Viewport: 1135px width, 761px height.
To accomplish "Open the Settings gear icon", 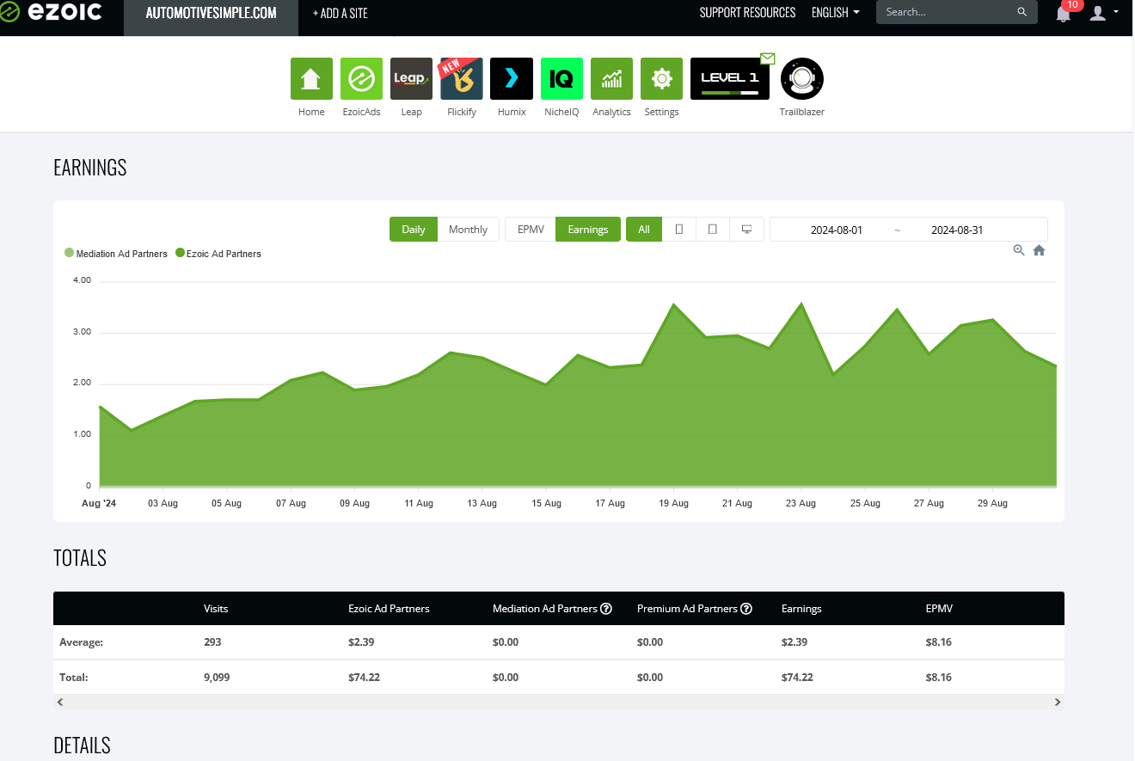I will [x=661, y=79].
